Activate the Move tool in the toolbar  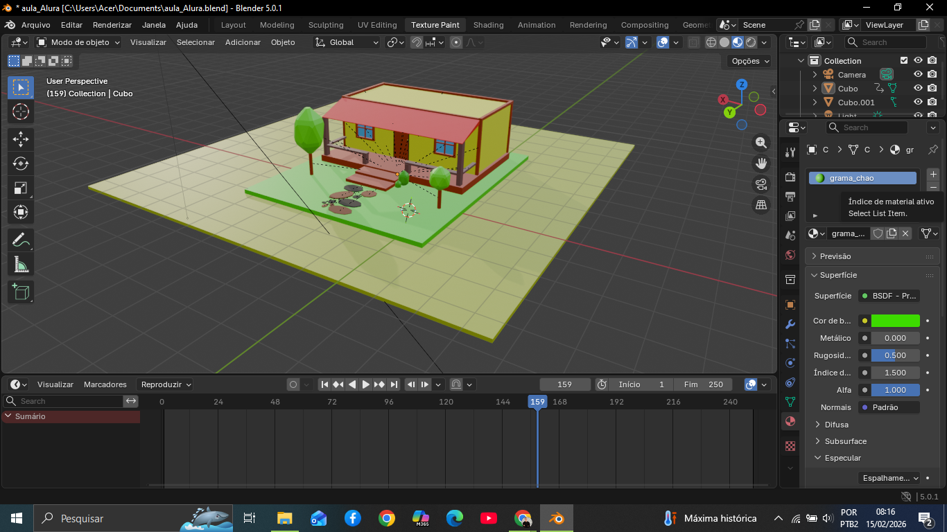pos(21,139)
